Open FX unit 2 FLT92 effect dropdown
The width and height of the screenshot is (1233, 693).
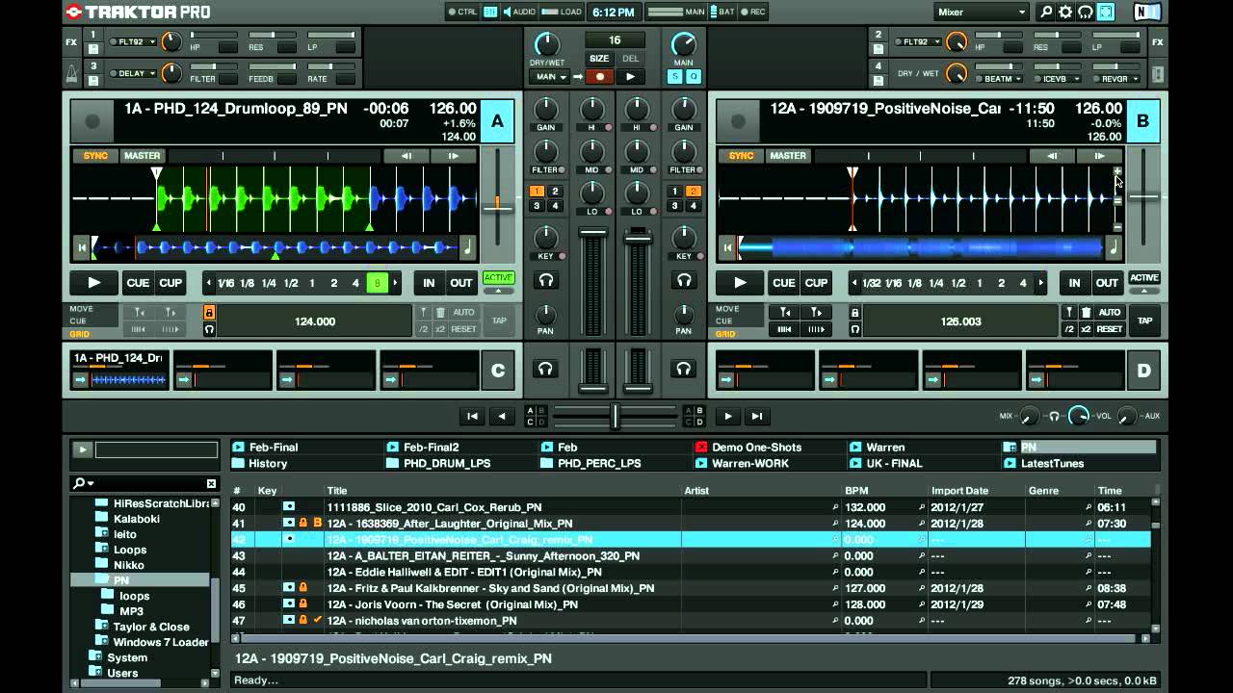(x=918, y=42)
